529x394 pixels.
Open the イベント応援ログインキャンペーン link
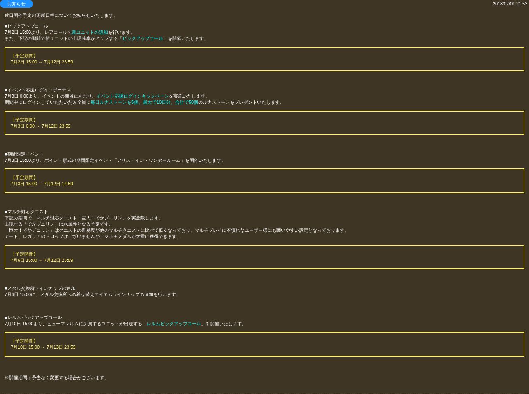click(133, 96)
